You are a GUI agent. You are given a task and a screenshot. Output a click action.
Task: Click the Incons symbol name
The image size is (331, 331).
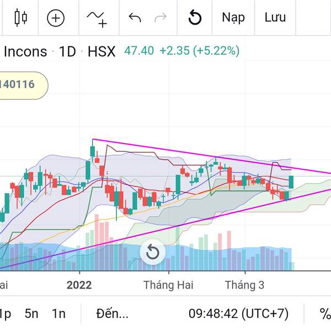(25, 52)
